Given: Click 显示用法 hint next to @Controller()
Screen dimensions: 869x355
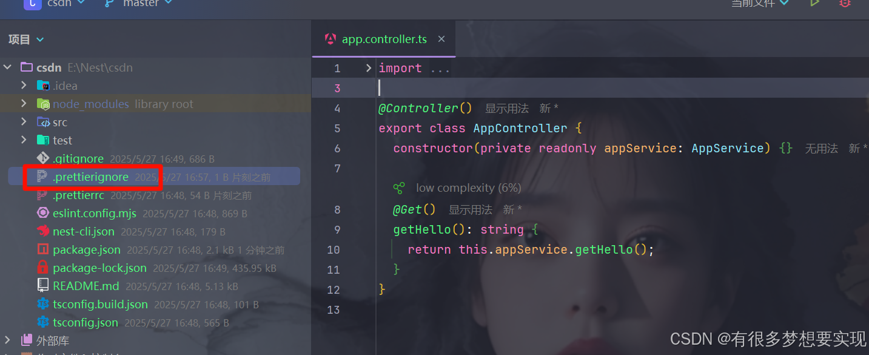Looking at the screenshot, I should [x=507, y=109].
